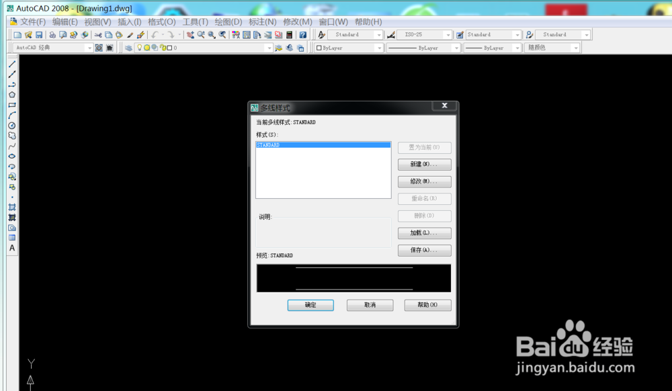Click the Plot Preview icon
Image resolution: width=672 pixels, height=391 pixels.
63,35
